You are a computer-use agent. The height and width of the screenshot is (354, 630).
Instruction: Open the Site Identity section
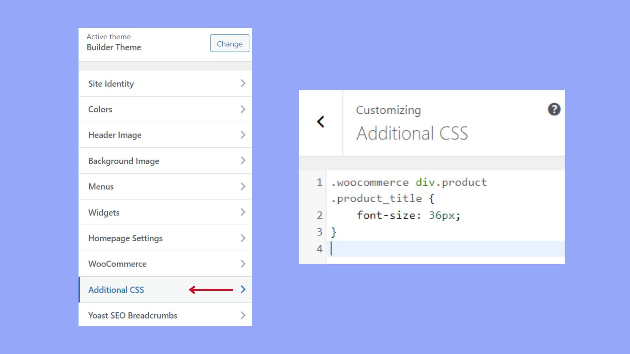[111, 84]
